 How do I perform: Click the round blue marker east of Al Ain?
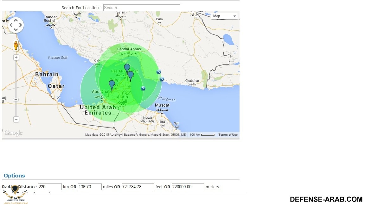pos(143,88)
